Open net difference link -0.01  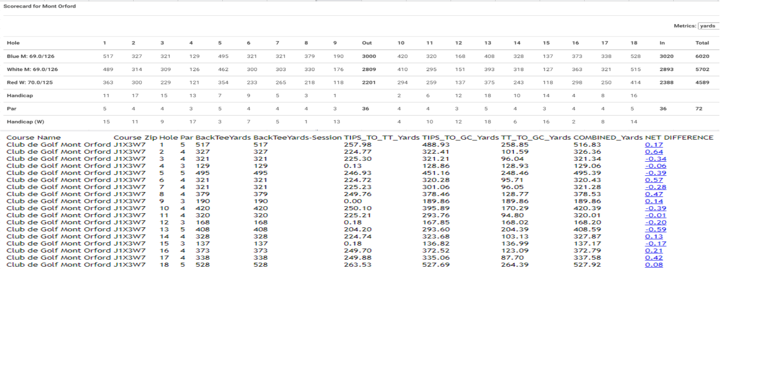(655, 215)
